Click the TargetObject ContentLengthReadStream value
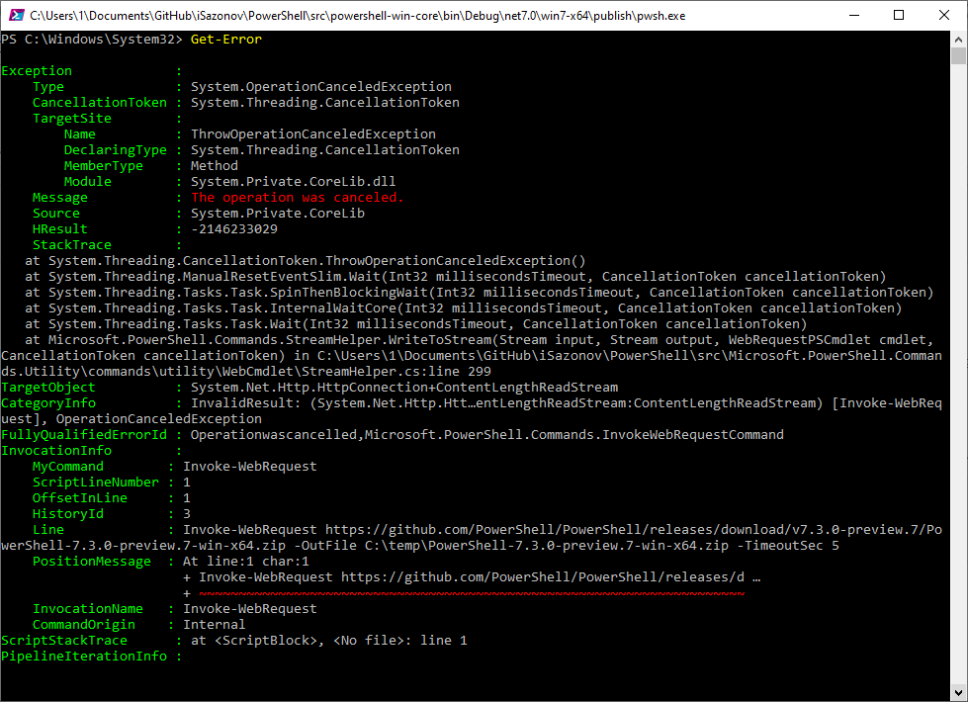This screenshot has width=968, height=702. [x=404, y=388]
